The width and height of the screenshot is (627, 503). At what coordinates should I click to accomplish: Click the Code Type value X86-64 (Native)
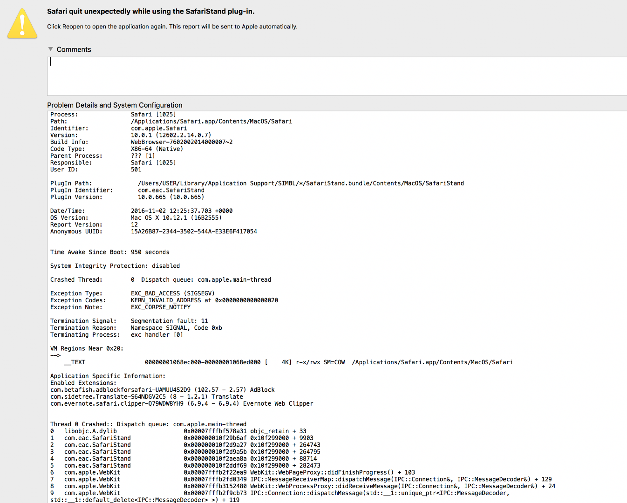(x=157, y=149)
